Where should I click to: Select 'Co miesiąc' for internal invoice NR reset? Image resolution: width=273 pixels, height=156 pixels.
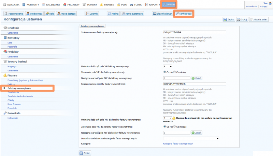click(x=175, y=72)
